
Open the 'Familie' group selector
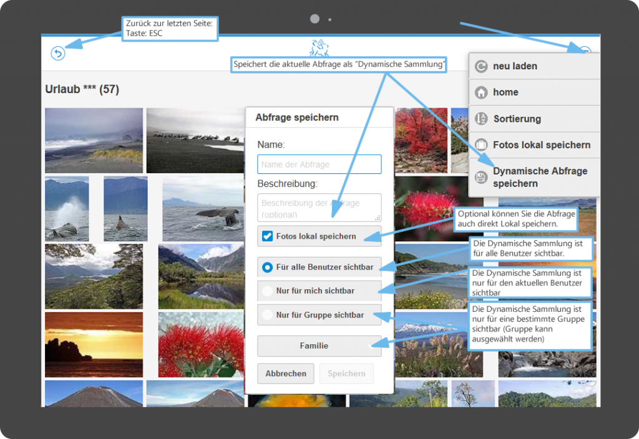pyautogui.click(x=319, y=345)
